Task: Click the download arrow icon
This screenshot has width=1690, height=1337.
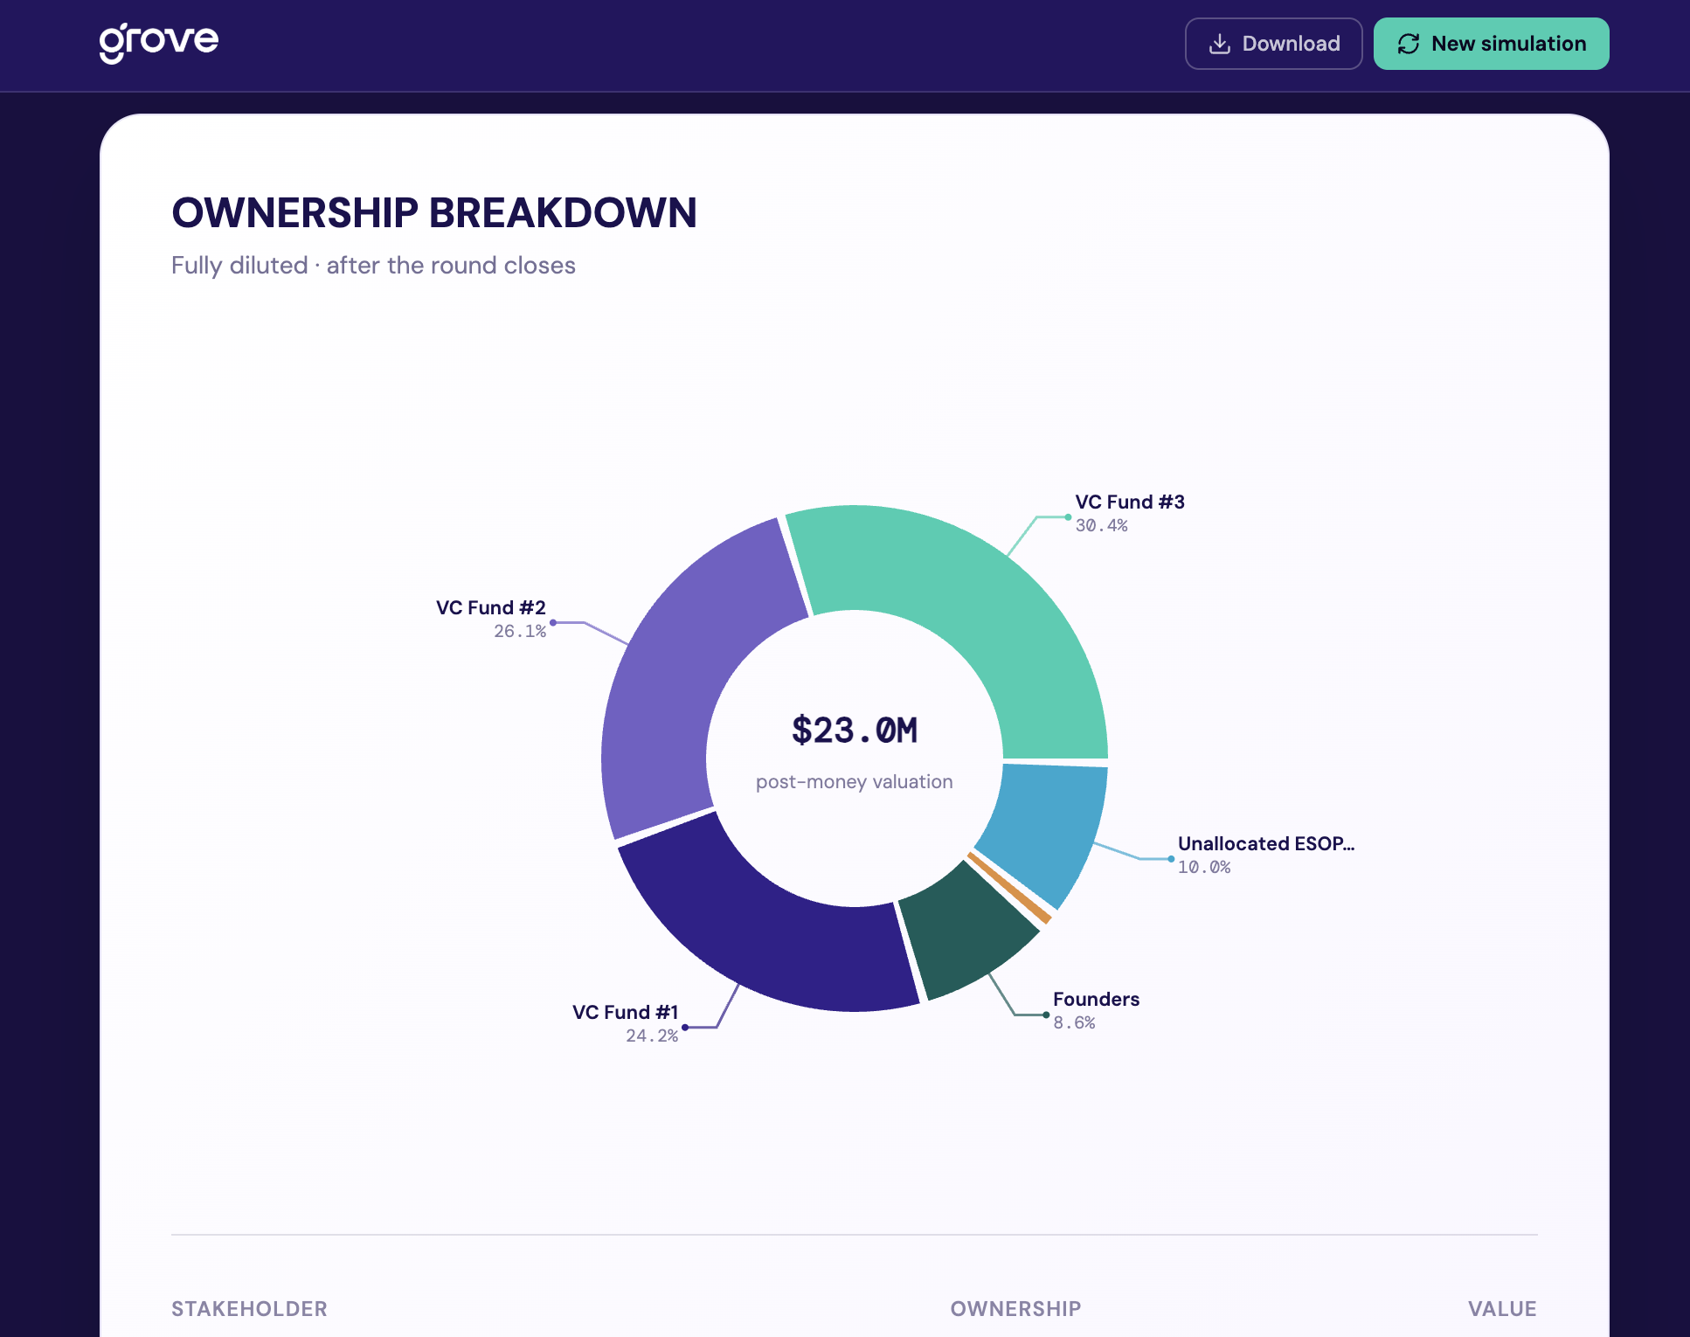Action: 1219,44
